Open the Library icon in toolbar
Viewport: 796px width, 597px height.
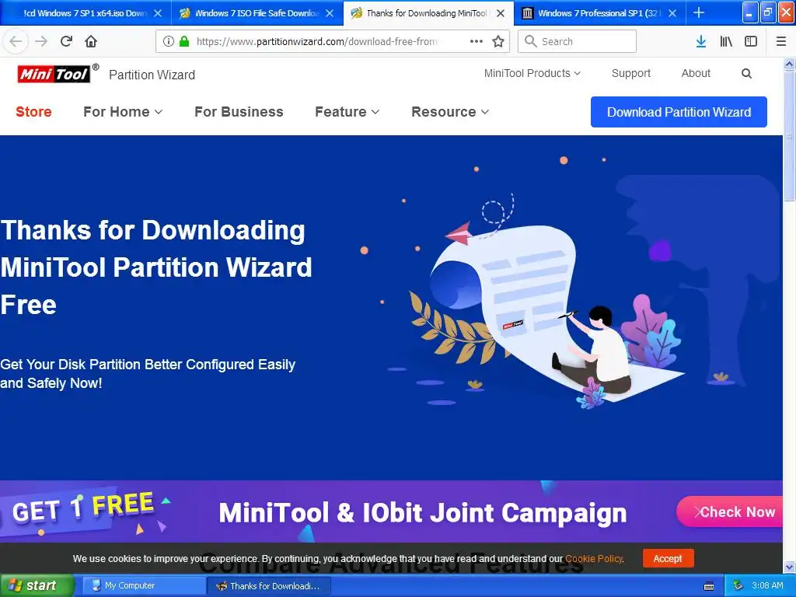(x=726, y=41)
